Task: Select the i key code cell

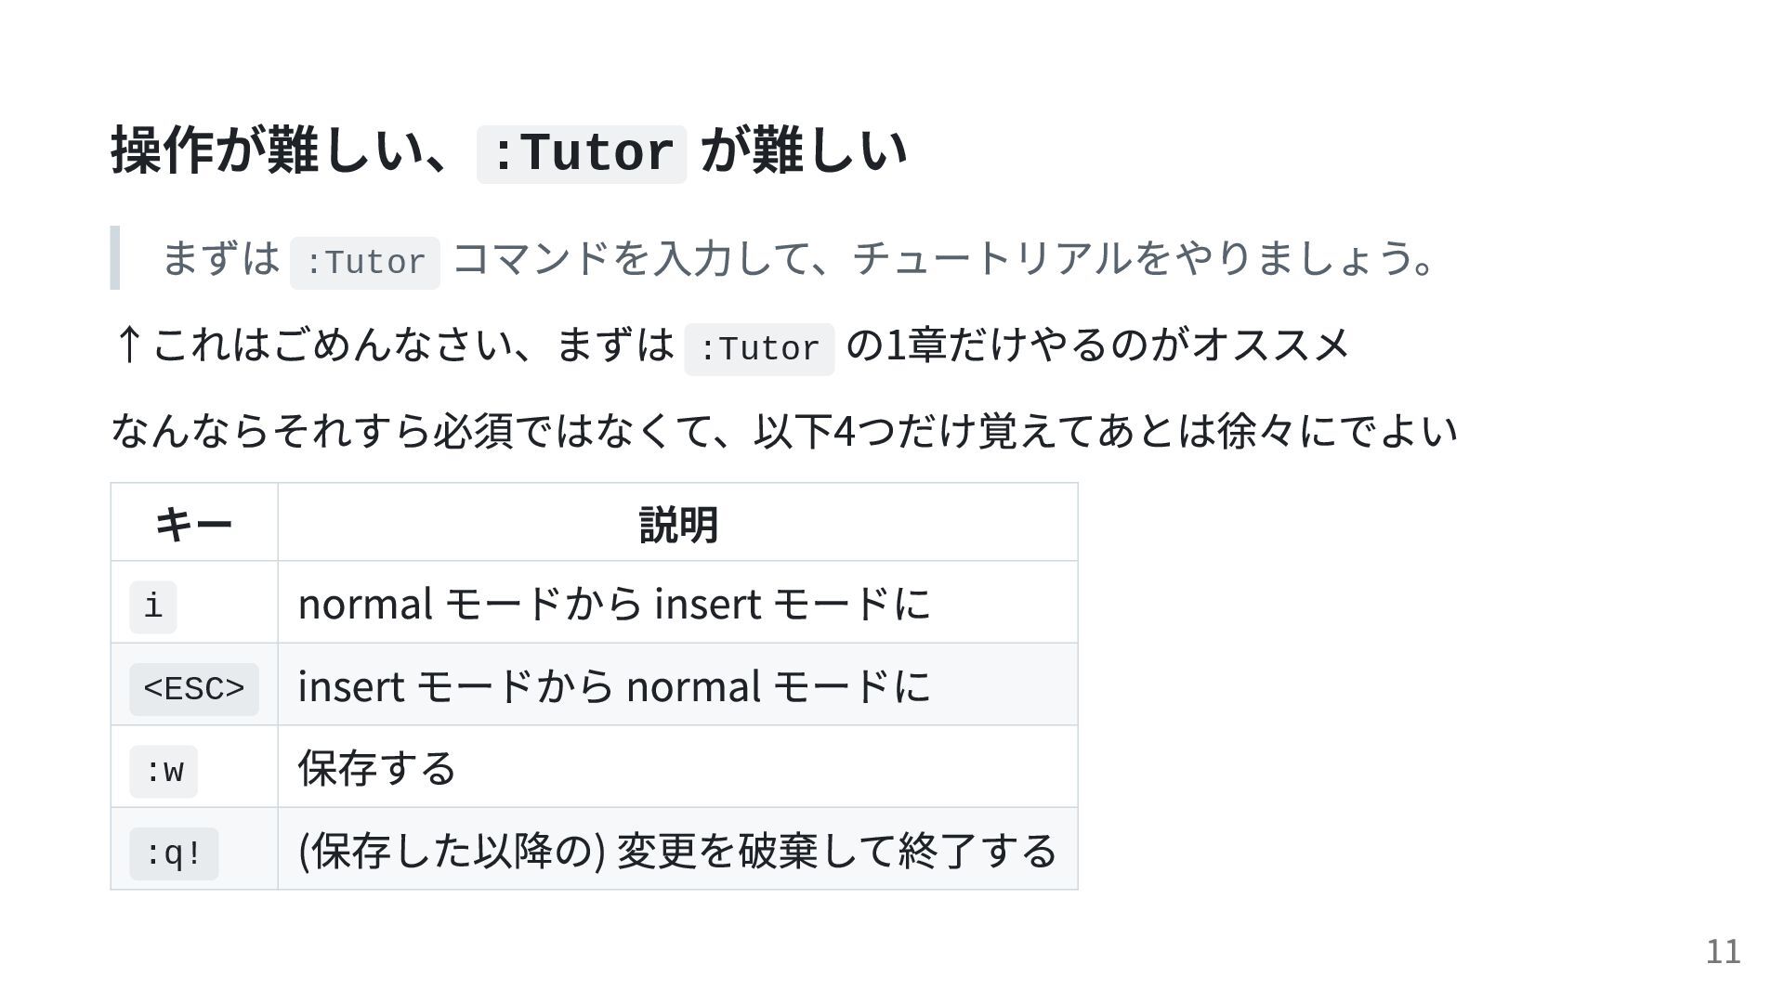Action: coord(153,607)
